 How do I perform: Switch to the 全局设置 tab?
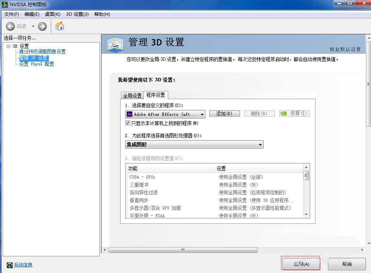(x=132, y=96)
